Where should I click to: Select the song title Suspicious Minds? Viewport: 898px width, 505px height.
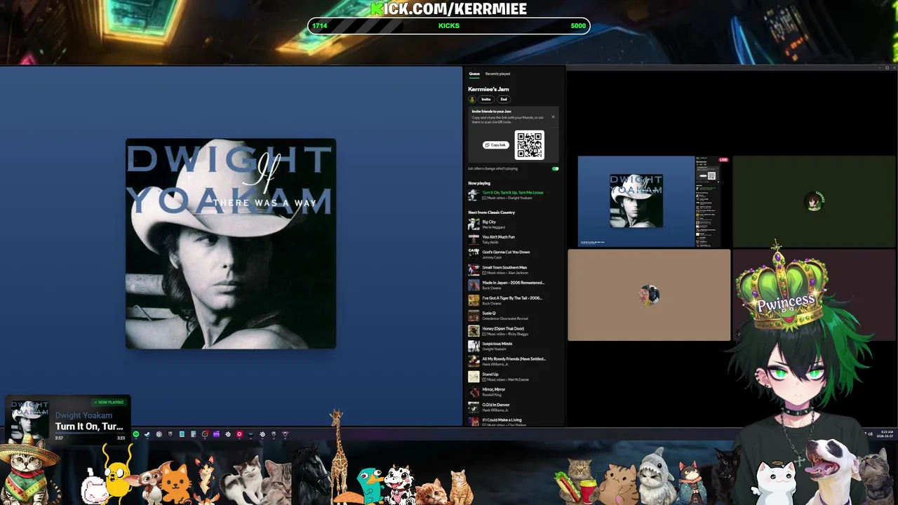[497, 344]
